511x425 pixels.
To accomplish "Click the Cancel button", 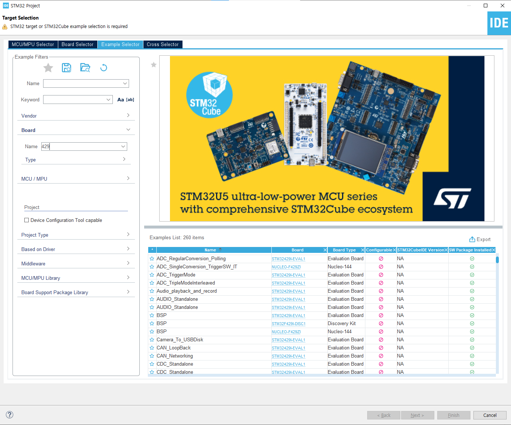I will (490, 415).
